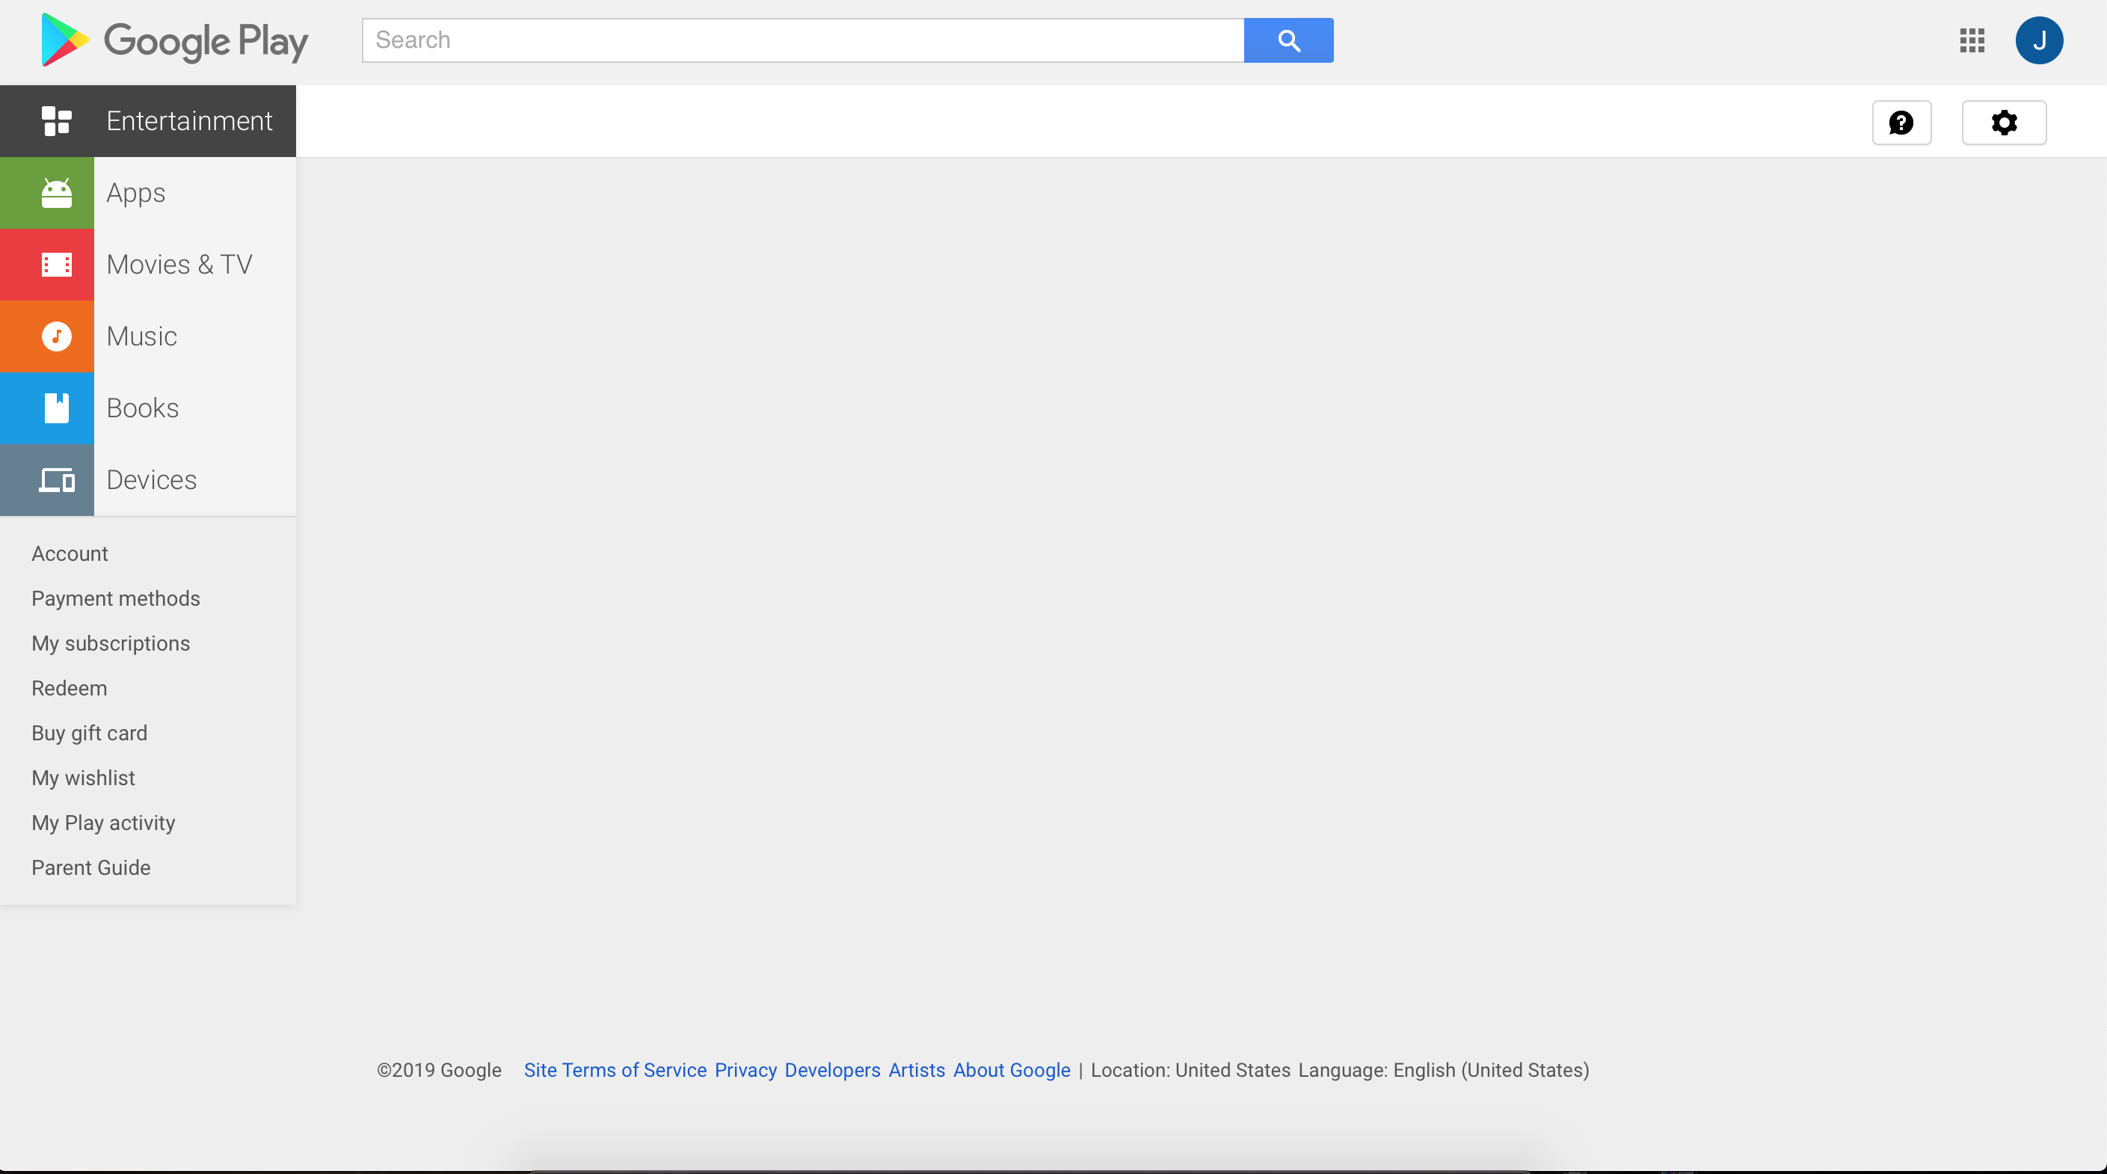
Task: Focus the Search input field
Action: pos(802,40)
